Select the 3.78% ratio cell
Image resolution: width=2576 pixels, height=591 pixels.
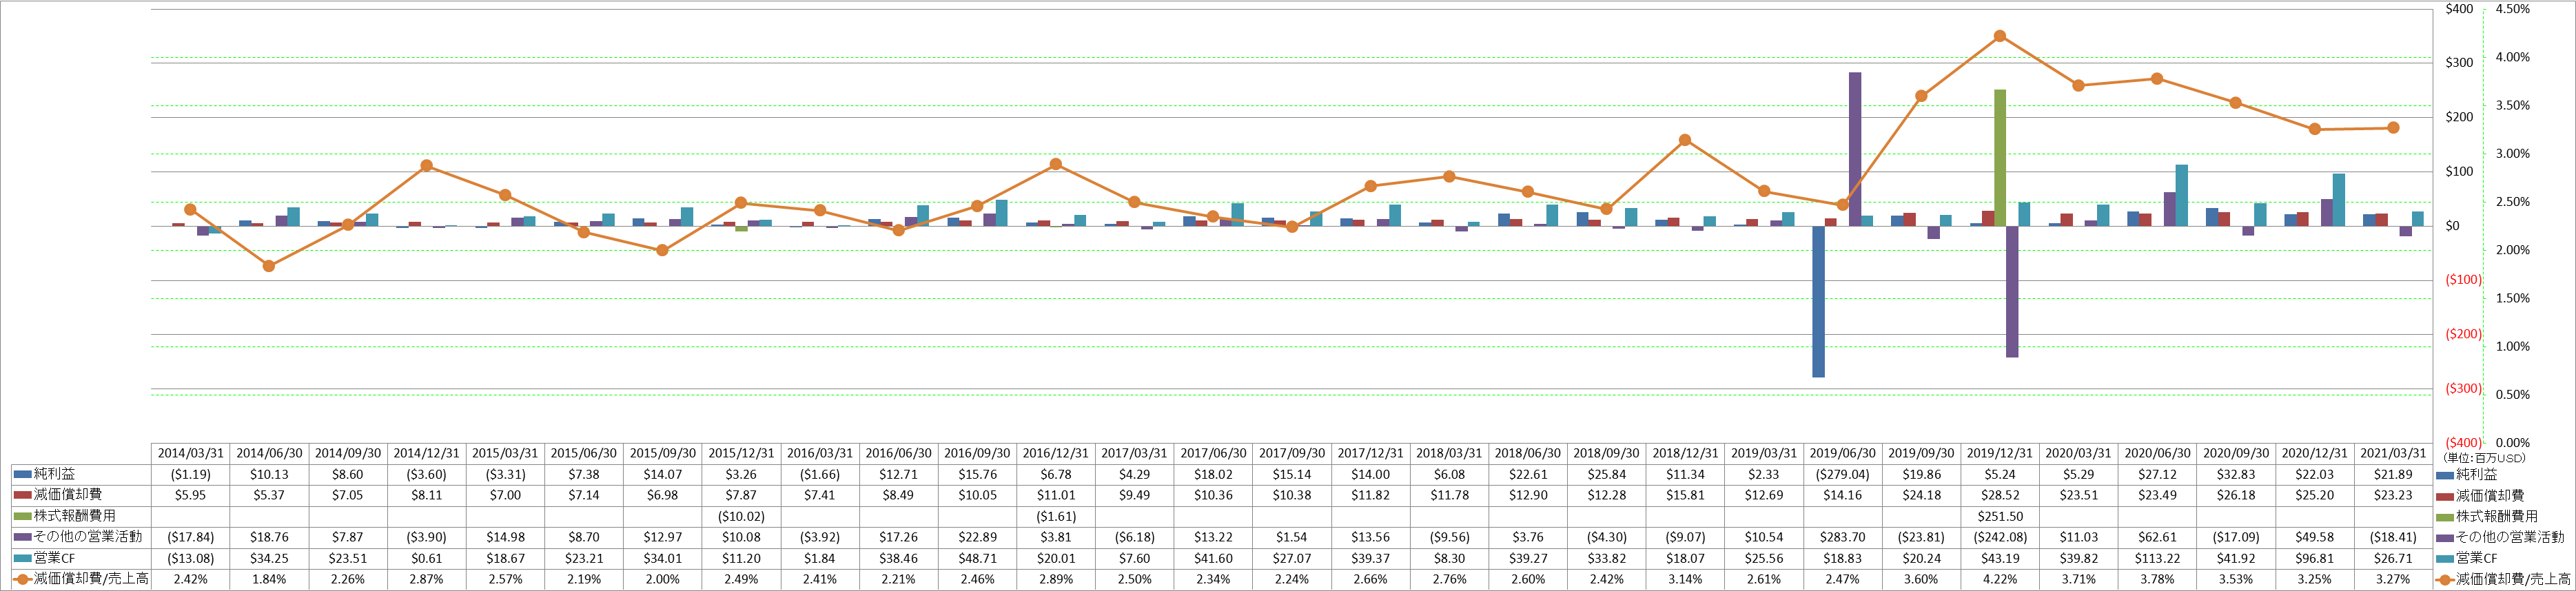[x=2157, y=579]
